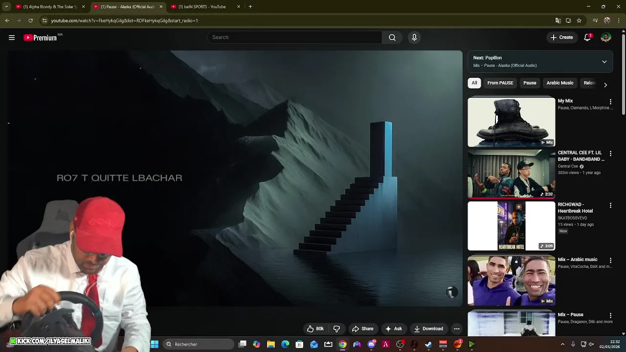Open Discord from taskbar
The height and width of the screenshot is (352, 626).
(x=372, y=344)
